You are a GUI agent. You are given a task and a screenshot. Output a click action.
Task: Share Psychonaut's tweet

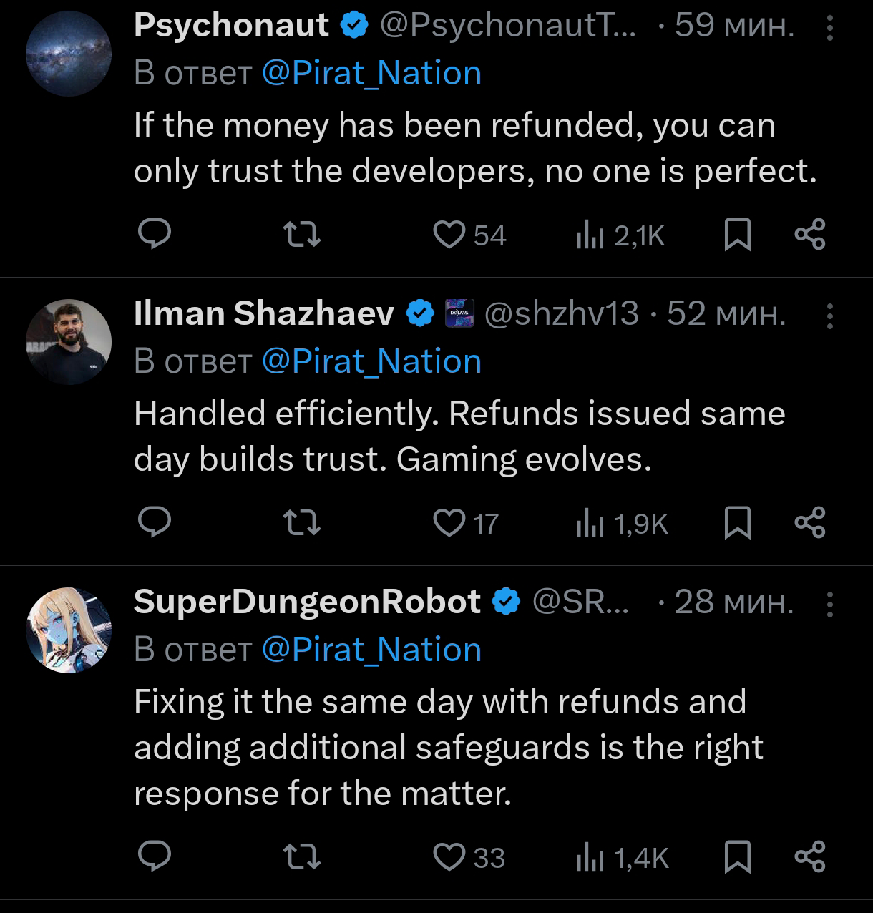pos(810,235)
